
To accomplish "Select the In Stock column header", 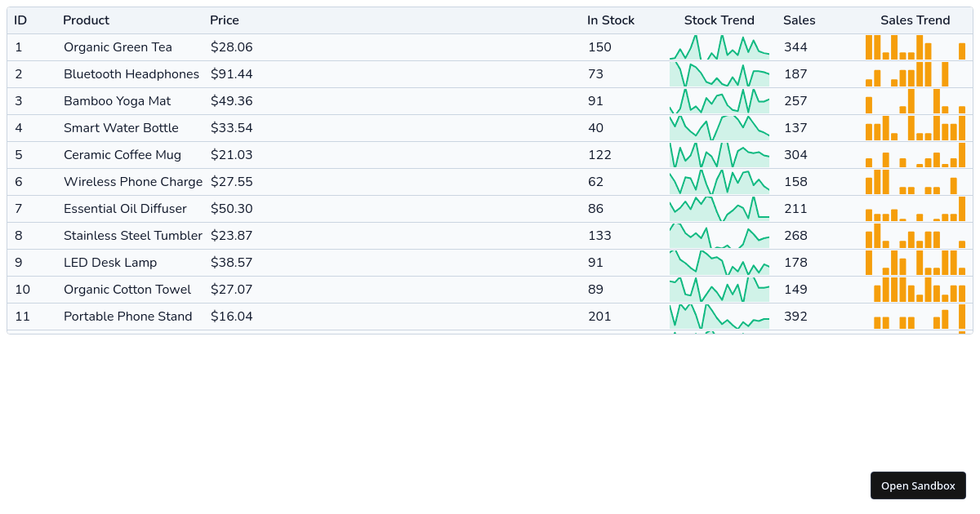I will click(611, 20).
